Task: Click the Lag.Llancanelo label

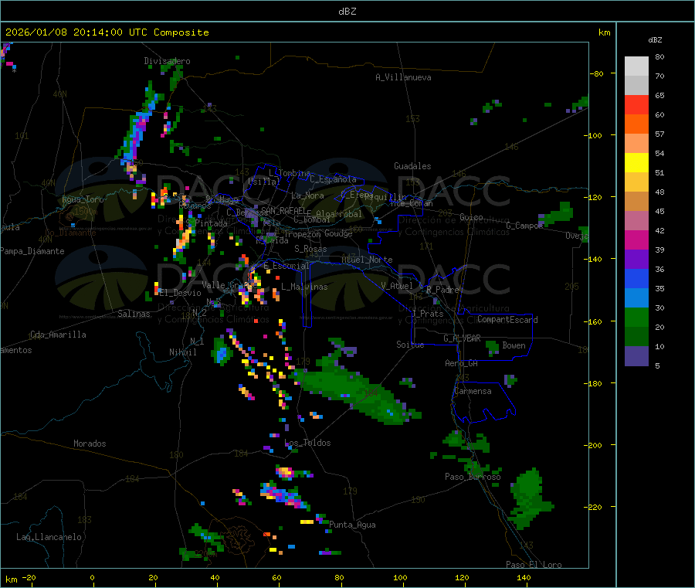Action: pyautogui.click(x=49, y=537)
